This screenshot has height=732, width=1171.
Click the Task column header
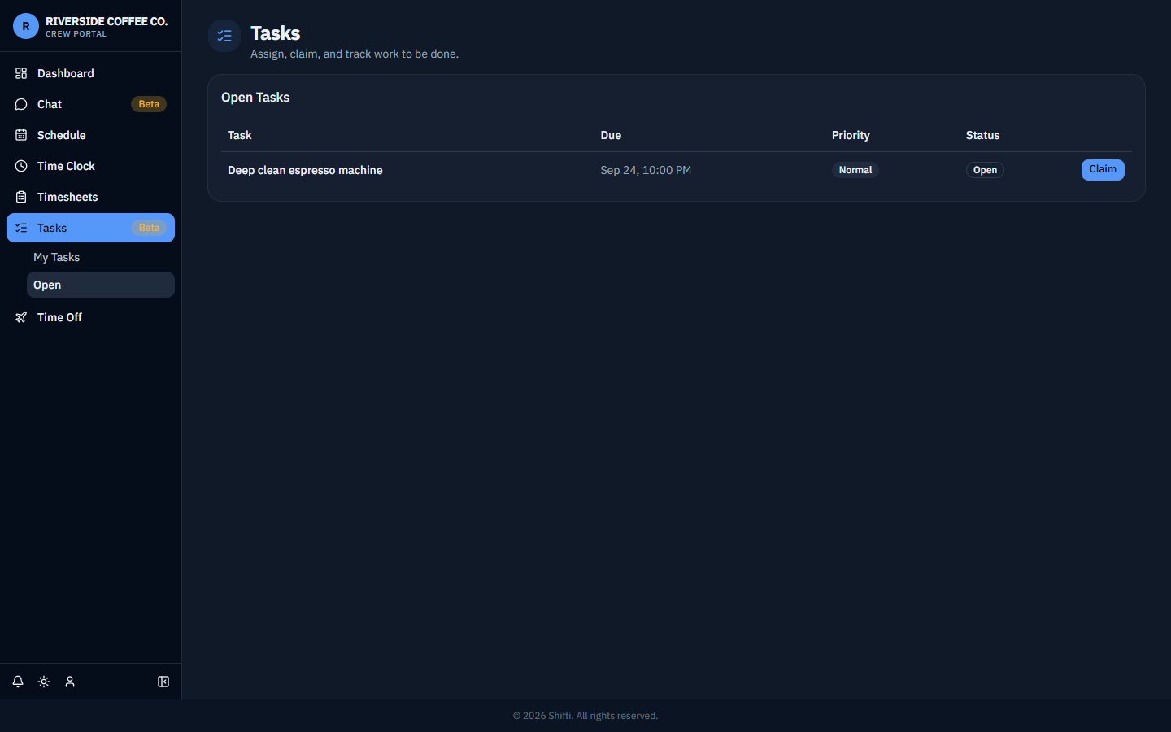point(240,135)
